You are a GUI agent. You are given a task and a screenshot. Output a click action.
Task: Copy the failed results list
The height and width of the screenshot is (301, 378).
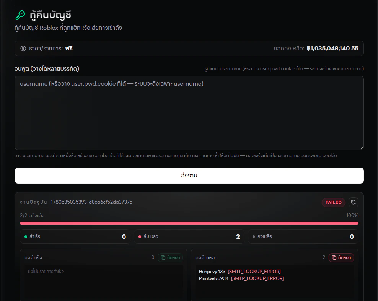[341, 257]
